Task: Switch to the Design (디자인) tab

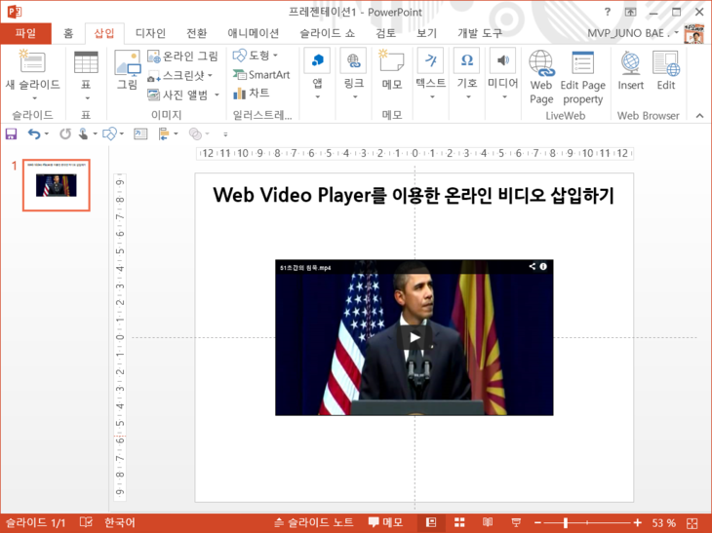Action: coord(150,33)
